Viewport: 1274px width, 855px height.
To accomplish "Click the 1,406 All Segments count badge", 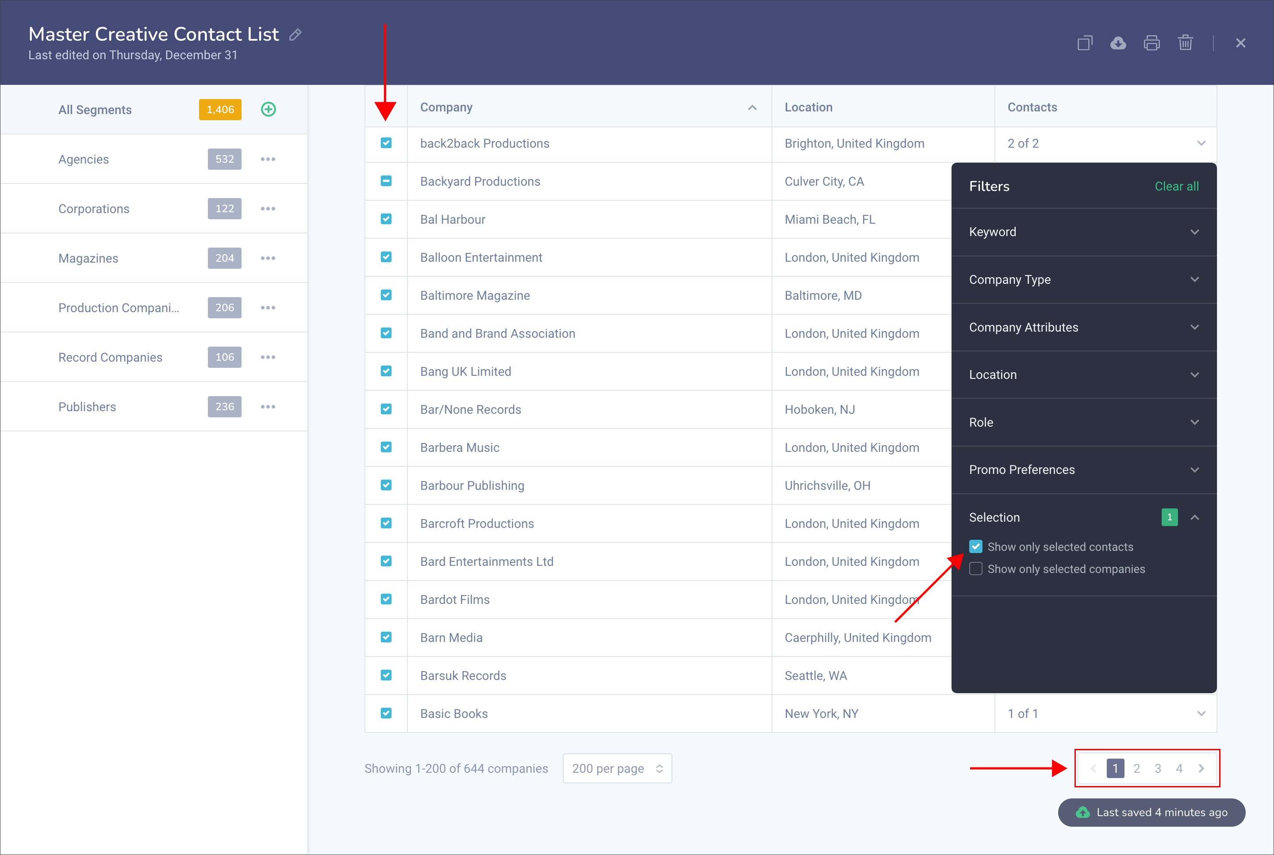I will (220, 110).
